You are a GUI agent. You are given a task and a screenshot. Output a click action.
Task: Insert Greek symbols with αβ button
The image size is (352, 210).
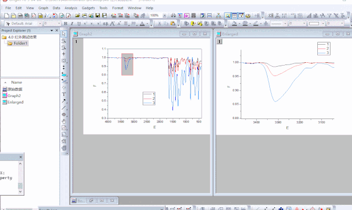[x=106, y=23]
